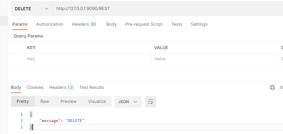Viewport: 283px width, 134px height.
Task: Open the request Body tab
Action: click(x=111, y=24)
